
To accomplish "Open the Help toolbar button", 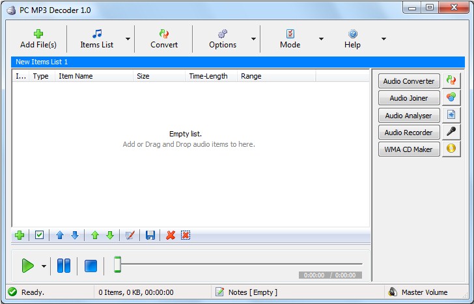I will coord(352,39).
